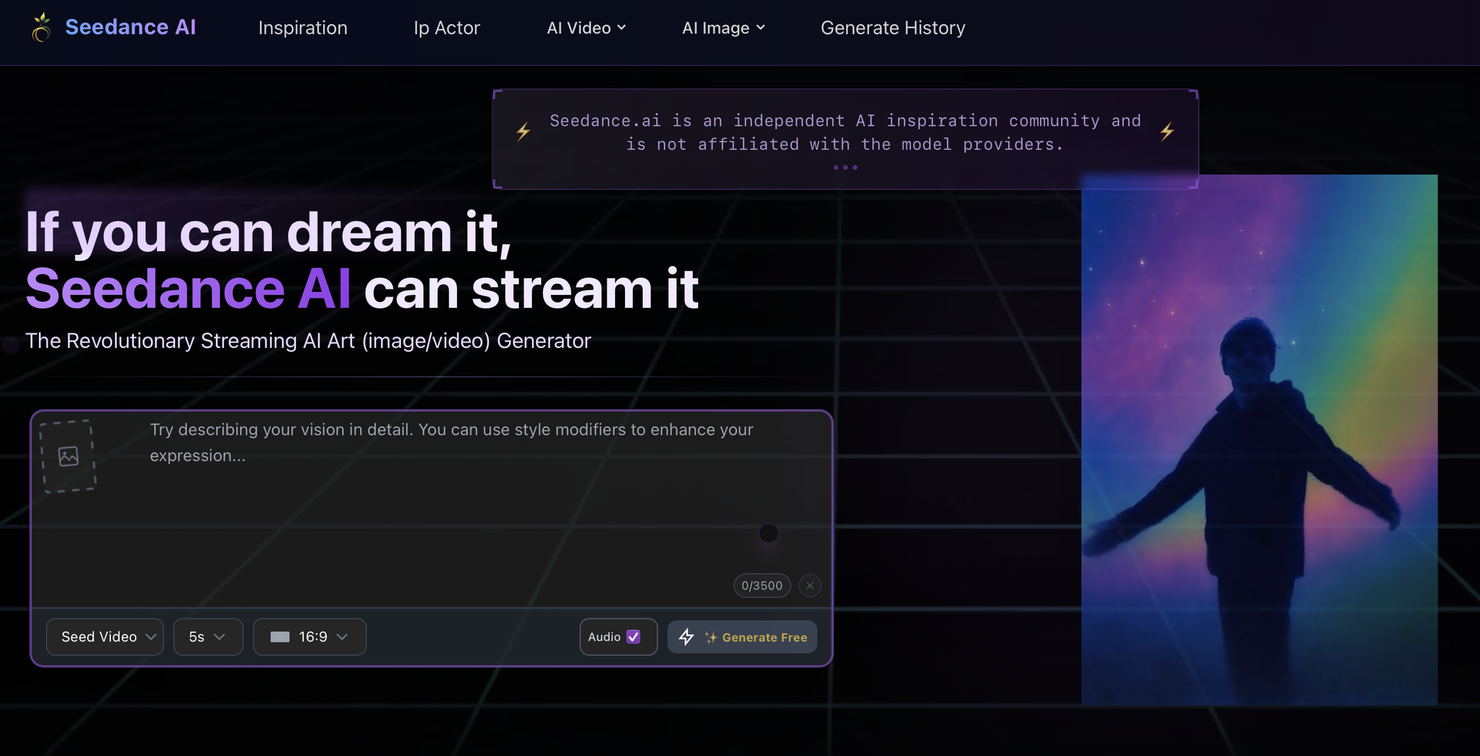Expand the AI Video menu
Screen dimensions: 1480x756
(586, 28)
